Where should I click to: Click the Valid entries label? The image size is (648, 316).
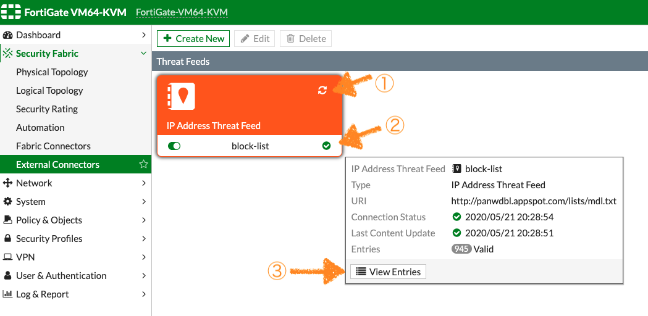pyautogui.click(x=484, y=249)
